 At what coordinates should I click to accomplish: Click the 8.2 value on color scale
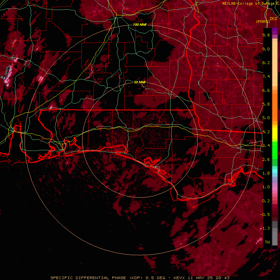(x=266, y=63)
